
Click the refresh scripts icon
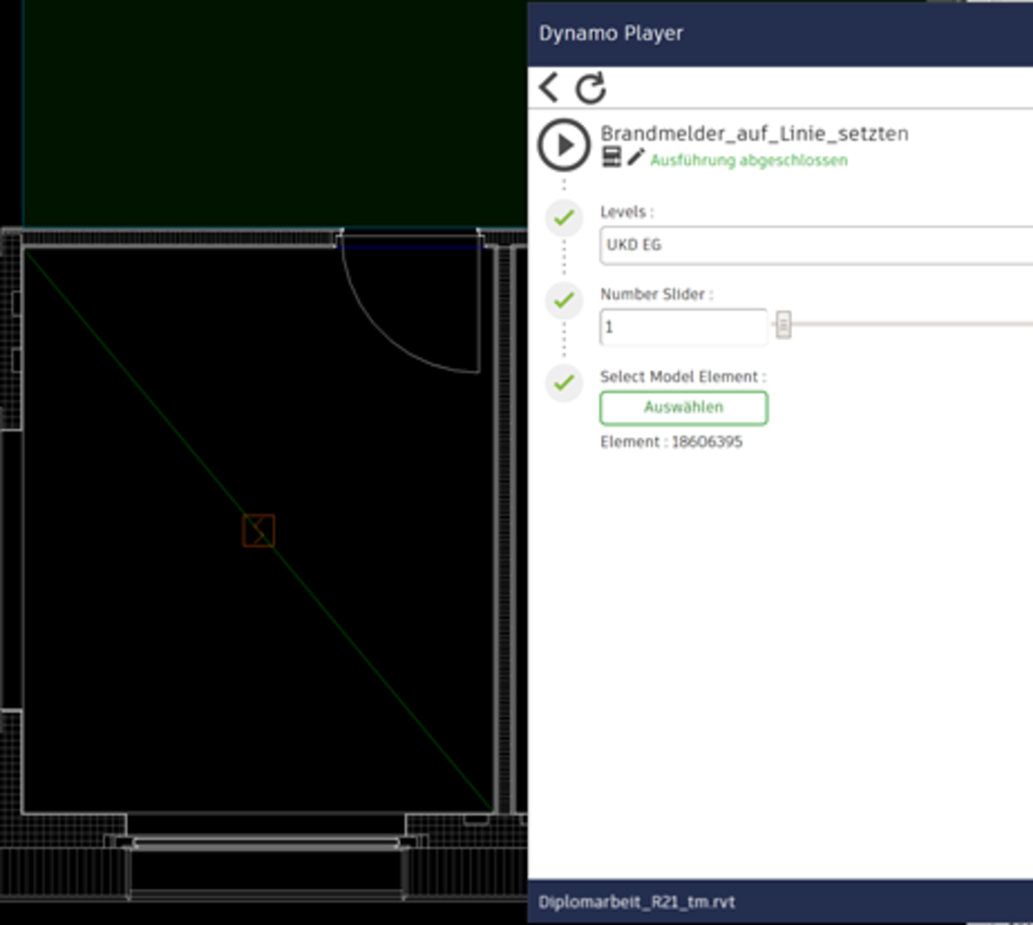click(591, 89)
